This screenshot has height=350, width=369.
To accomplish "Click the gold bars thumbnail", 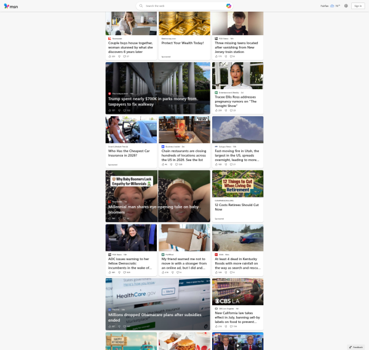I will [184, 23].
